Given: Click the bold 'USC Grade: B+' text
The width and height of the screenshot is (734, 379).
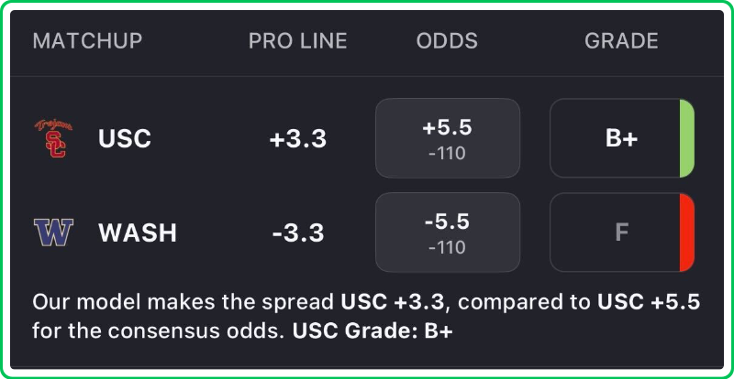Looking at the screenshot, I should pos(373,330).
